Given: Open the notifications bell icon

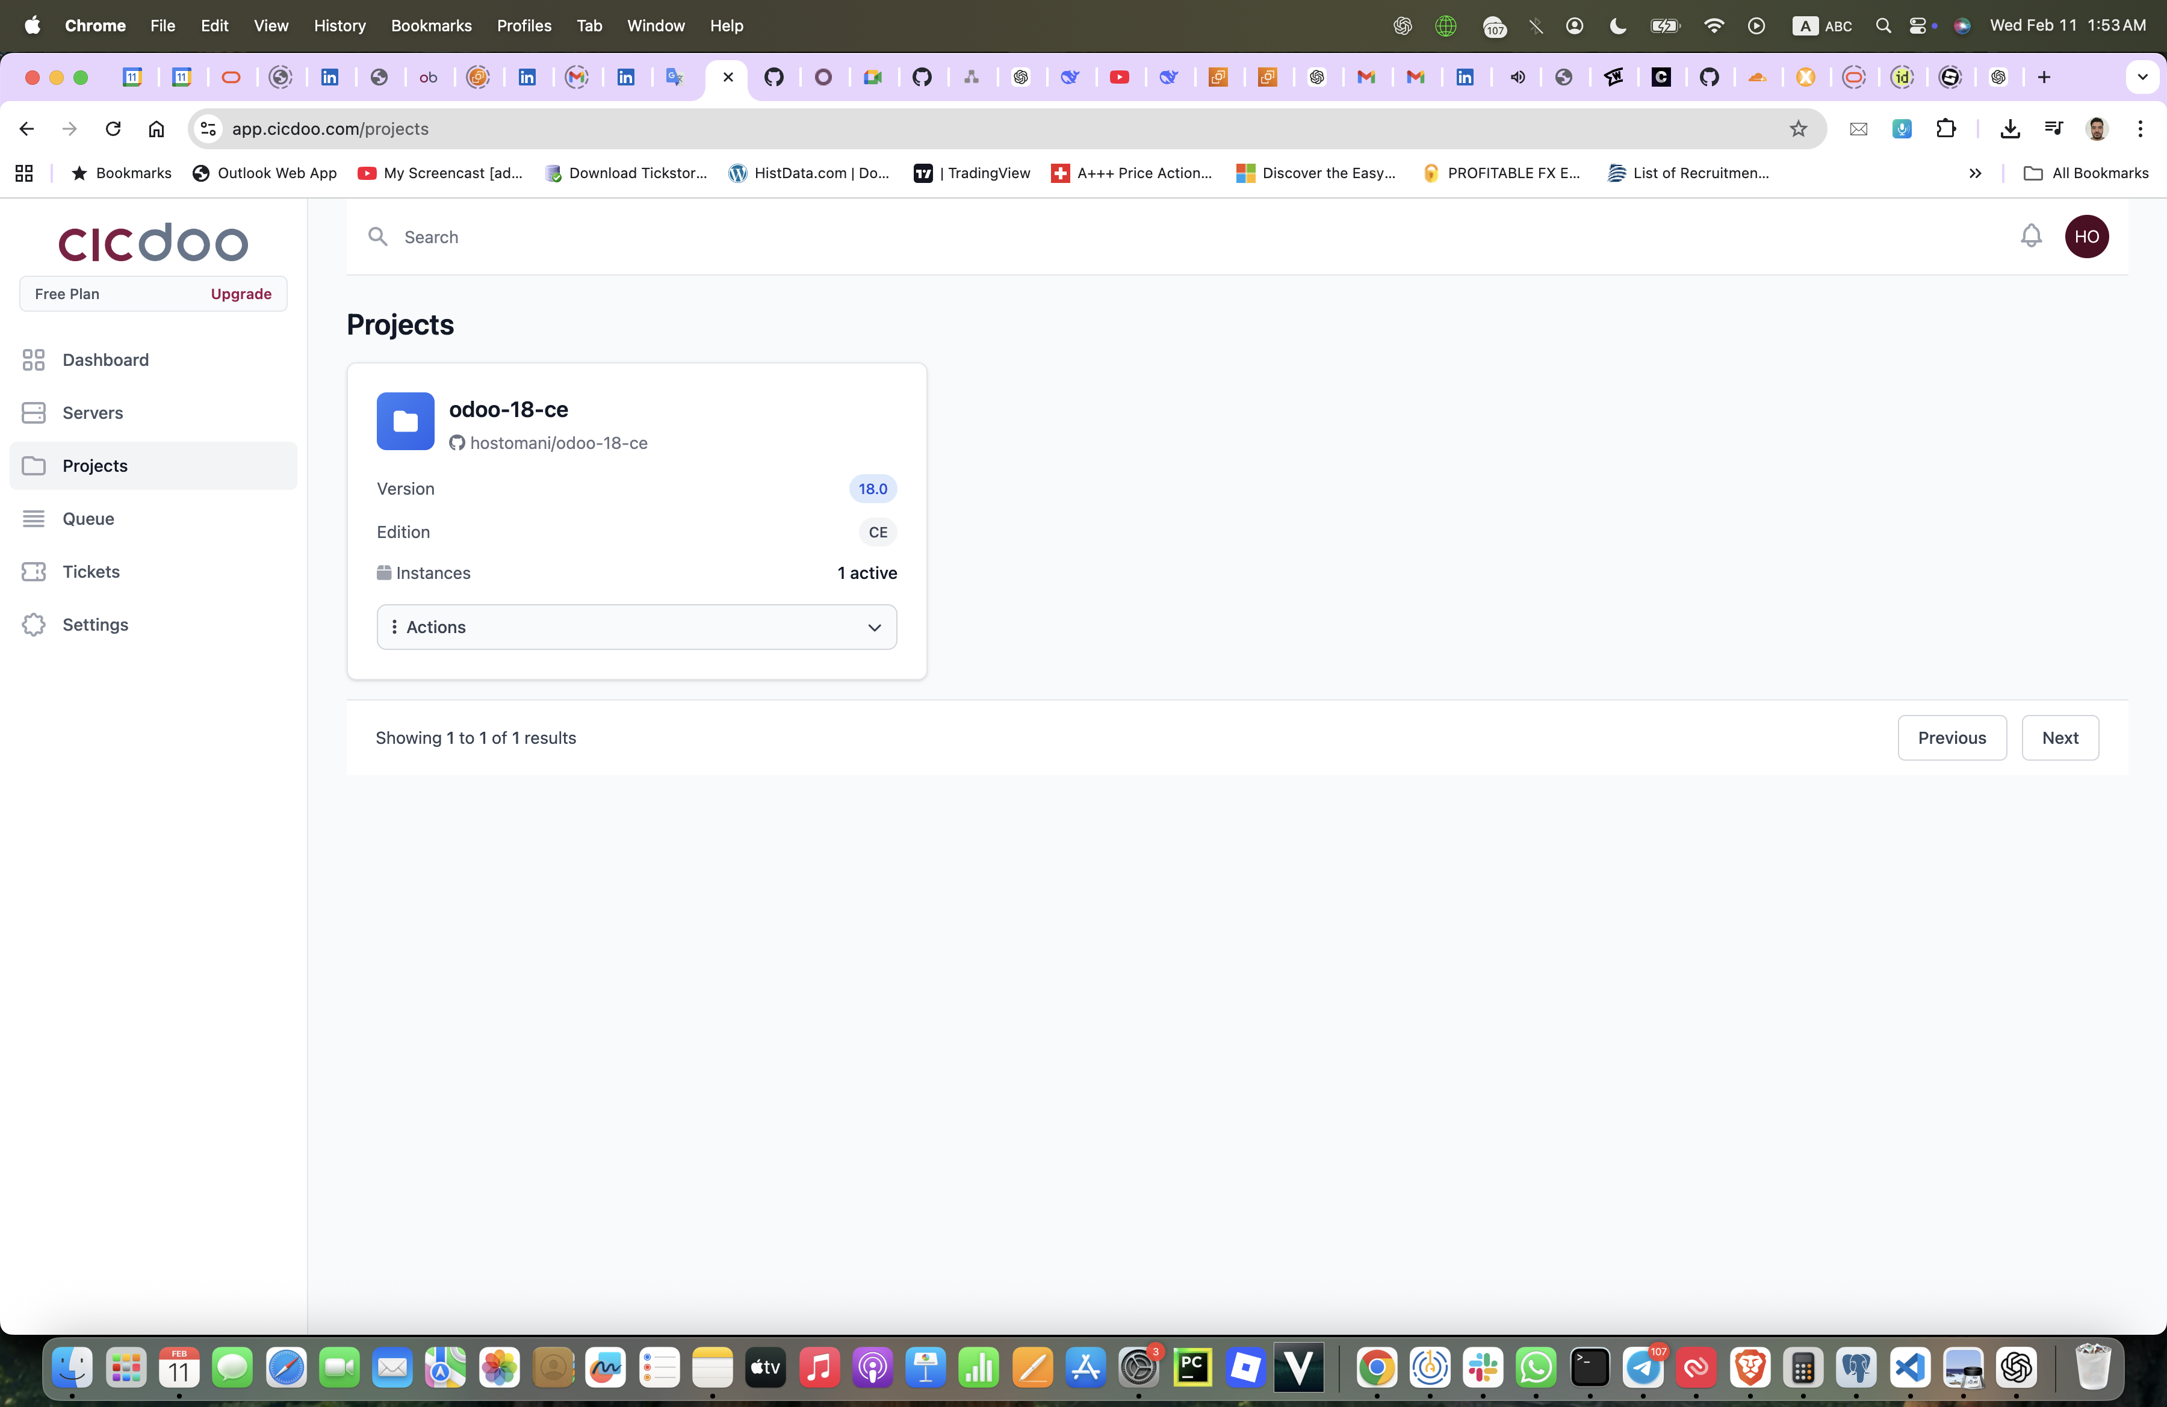Looking at the screenshot, I should point(2030,237).
